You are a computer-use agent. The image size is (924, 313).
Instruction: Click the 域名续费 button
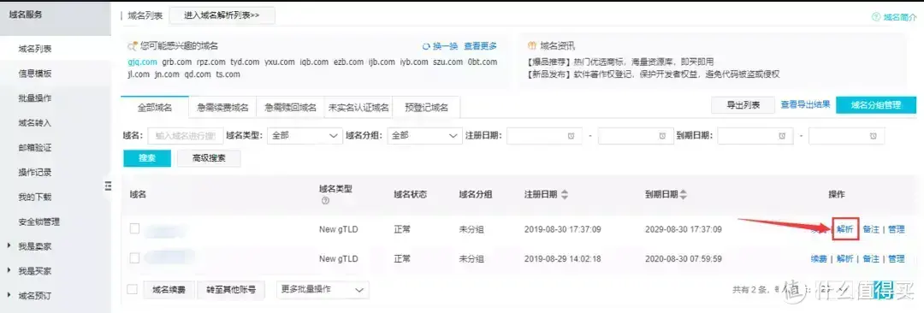click(x=169, y=289)
